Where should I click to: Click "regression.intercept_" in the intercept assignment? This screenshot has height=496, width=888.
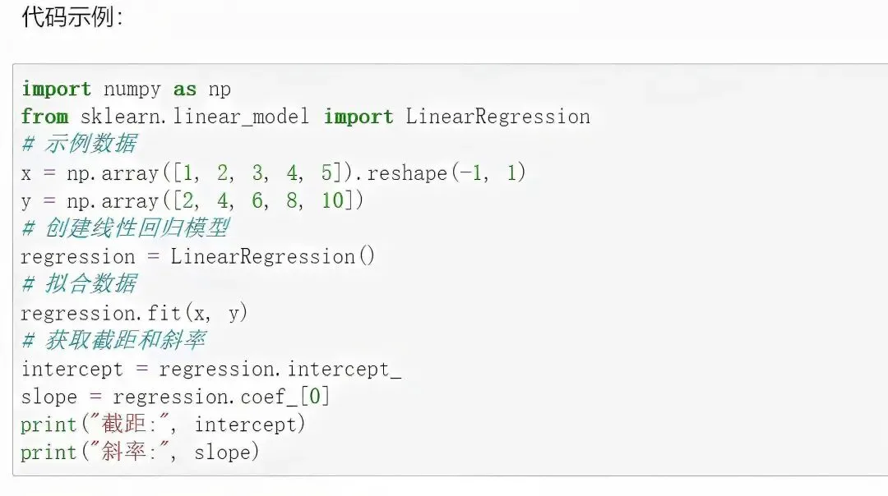coord(280,369)
